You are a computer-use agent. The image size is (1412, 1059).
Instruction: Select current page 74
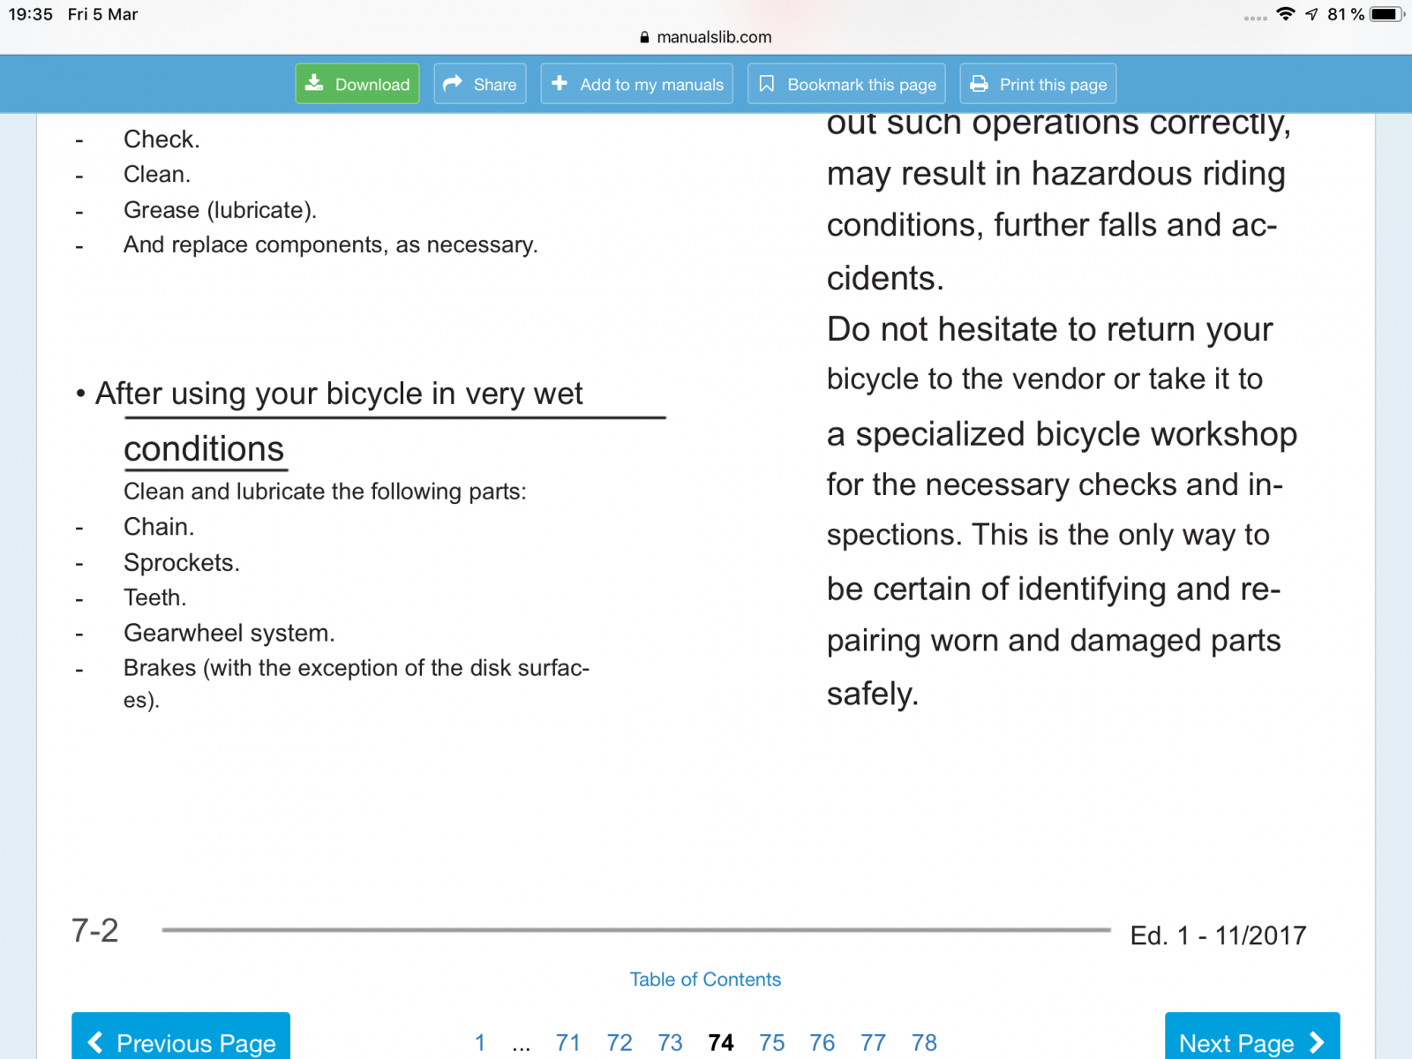(721, 1043)
